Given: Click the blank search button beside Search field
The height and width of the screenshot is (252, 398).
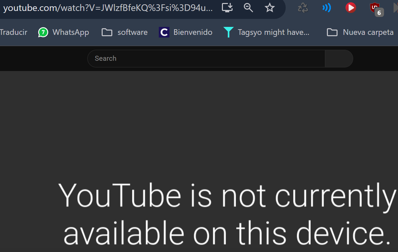Looking at the screenshot, I should click(339, 59).
